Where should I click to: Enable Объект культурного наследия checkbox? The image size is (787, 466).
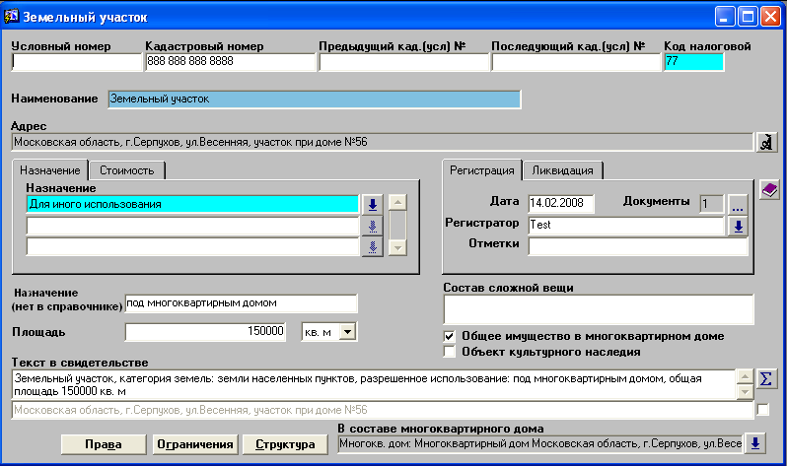pos(449,352)
